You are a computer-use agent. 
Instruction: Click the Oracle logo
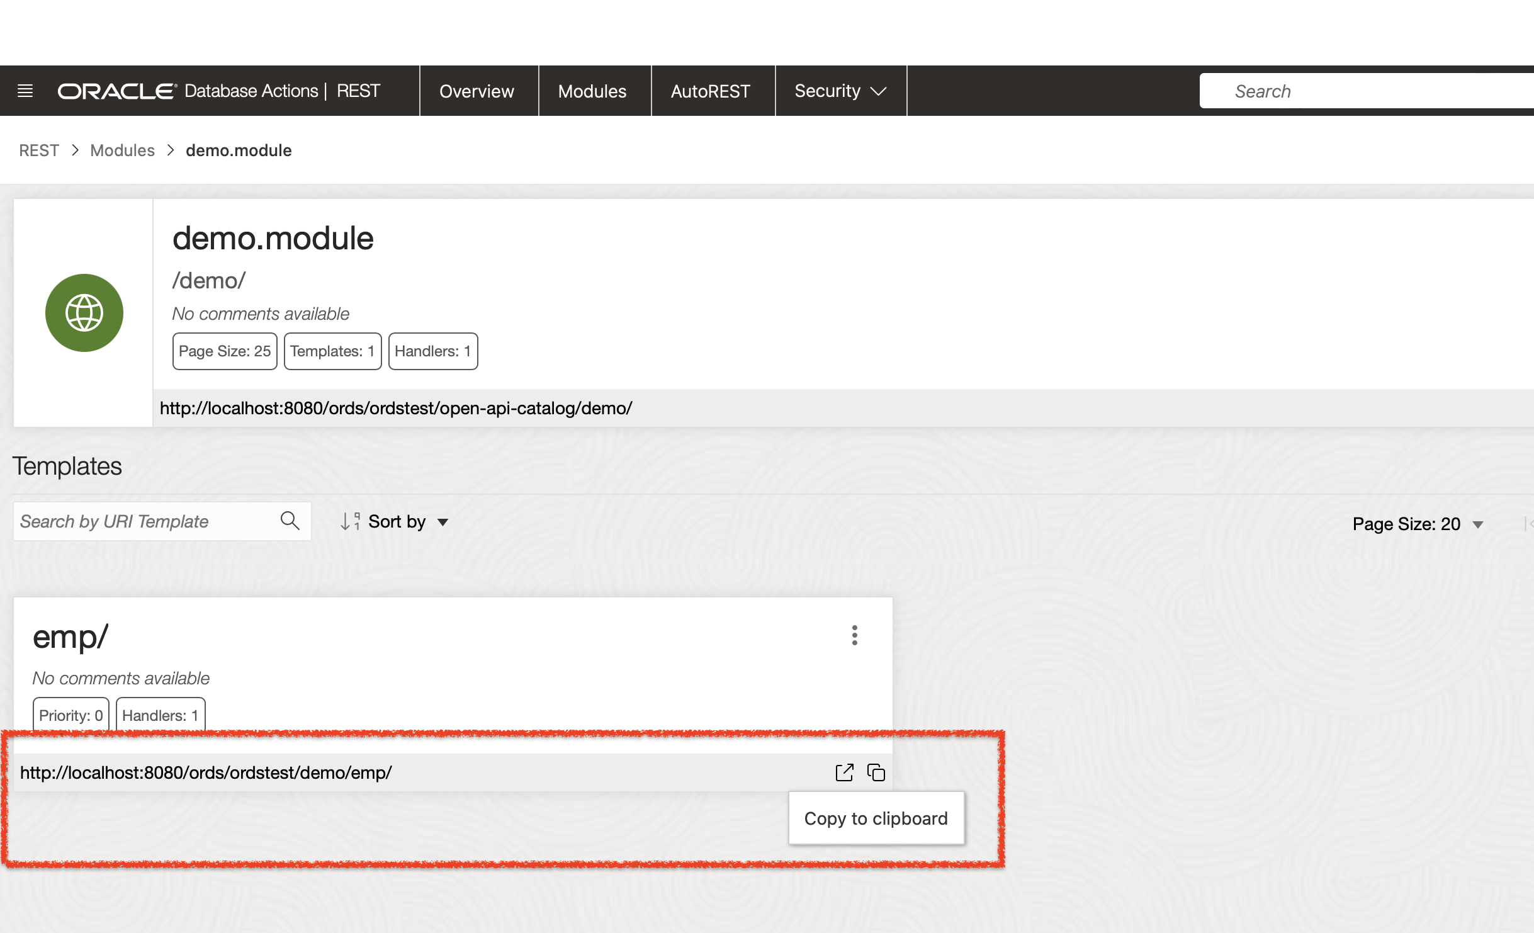tap(117, 91)
